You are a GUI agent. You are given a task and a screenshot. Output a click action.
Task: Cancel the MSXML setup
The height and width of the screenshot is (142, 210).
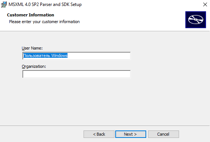(x=163, y=134)
